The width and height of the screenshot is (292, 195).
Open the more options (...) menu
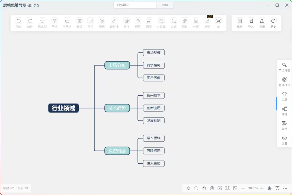point(285,188)
